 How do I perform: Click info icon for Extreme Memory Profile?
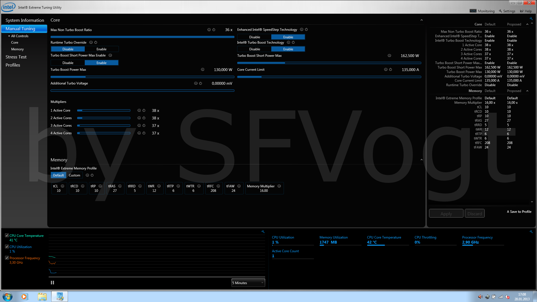click(x=87, y=175)
